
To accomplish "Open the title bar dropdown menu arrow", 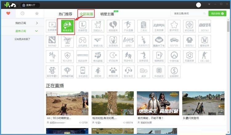I will pos(209,4).
